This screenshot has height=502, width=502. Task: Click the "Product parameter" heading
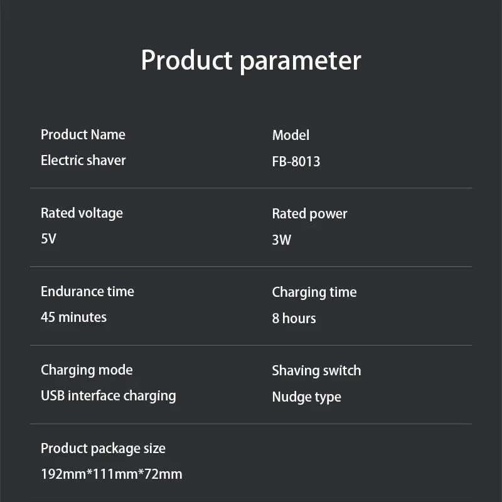pos(251,61)
